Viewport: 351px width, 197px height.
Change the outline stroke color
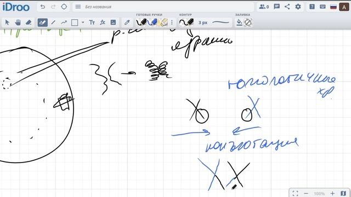click(186, 22)
